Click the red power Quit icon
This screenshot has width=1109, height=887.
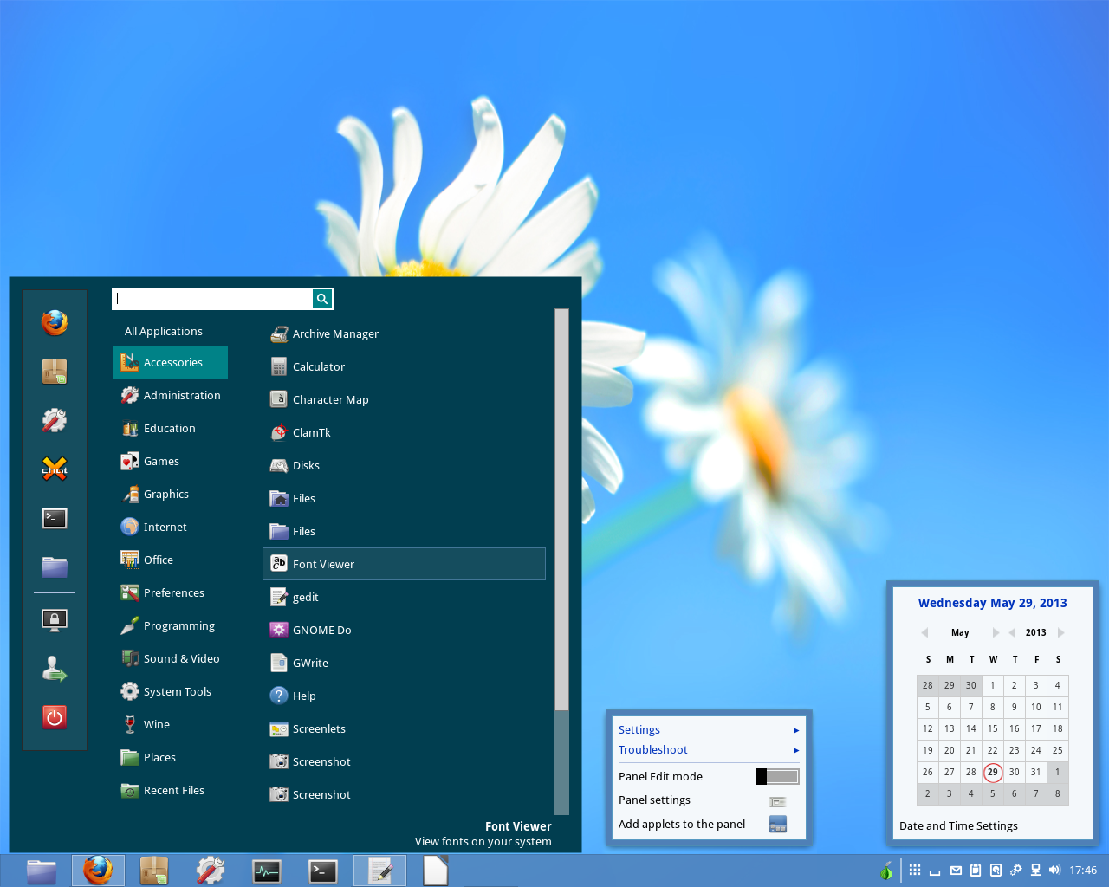(x=55, y=717)
